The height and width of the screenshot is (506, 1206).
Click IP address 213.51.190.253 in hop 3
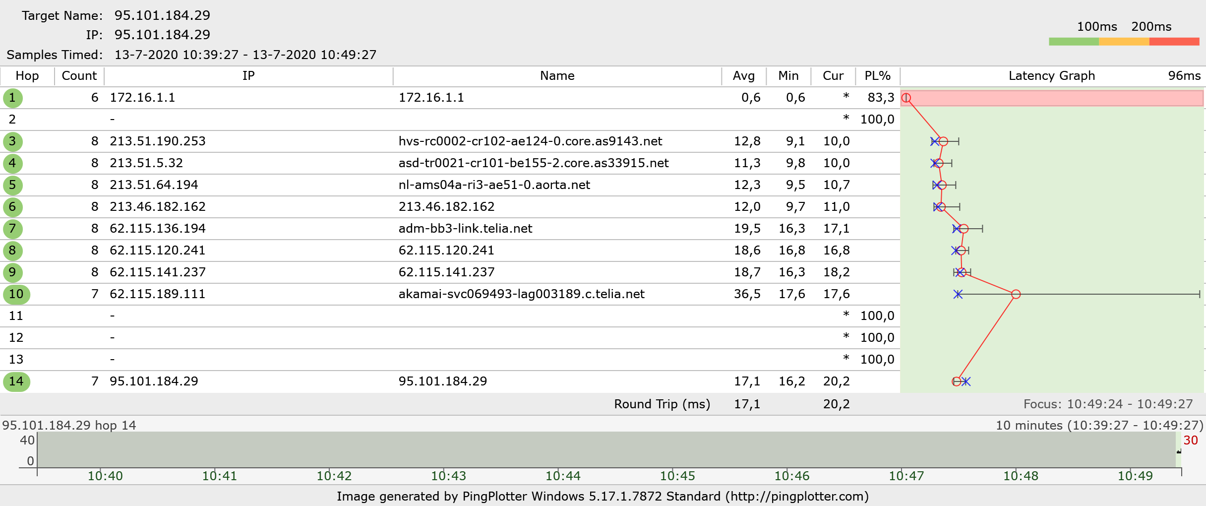(x=158, y=141)
